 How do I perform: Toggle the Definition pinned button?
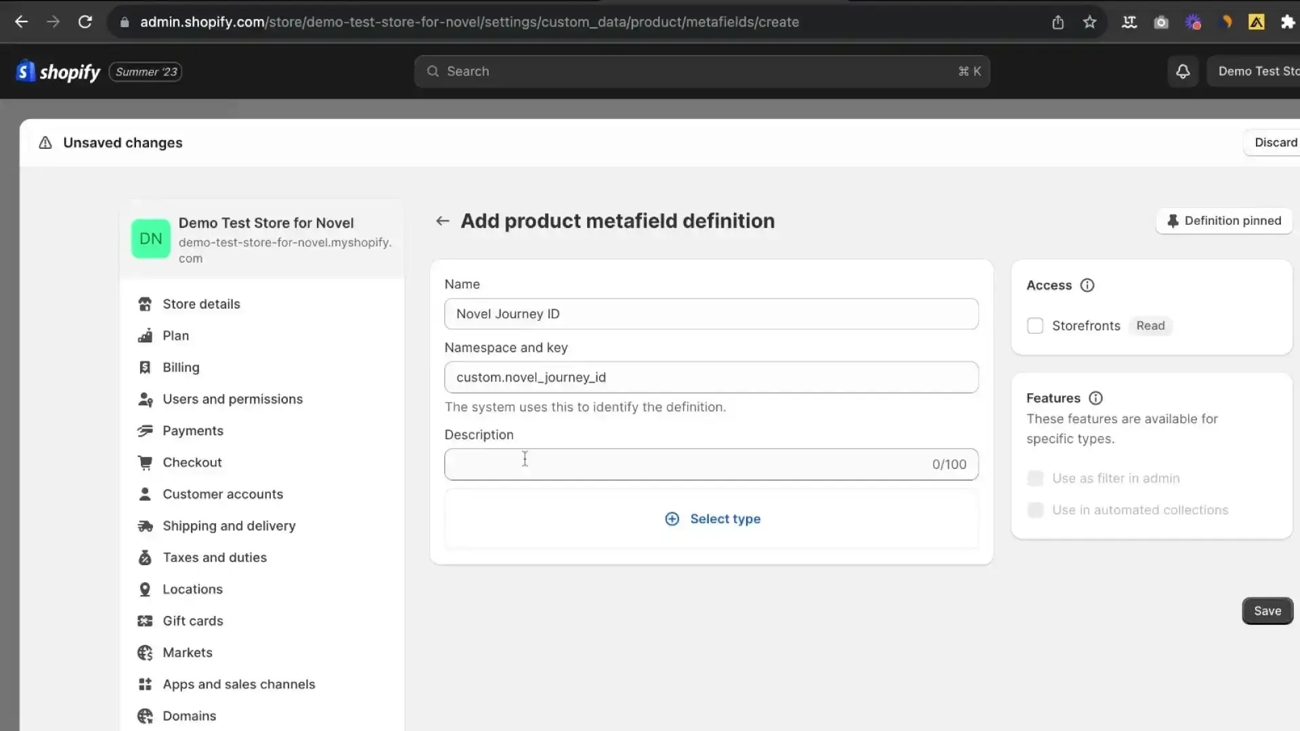[x=1223, y=221]
